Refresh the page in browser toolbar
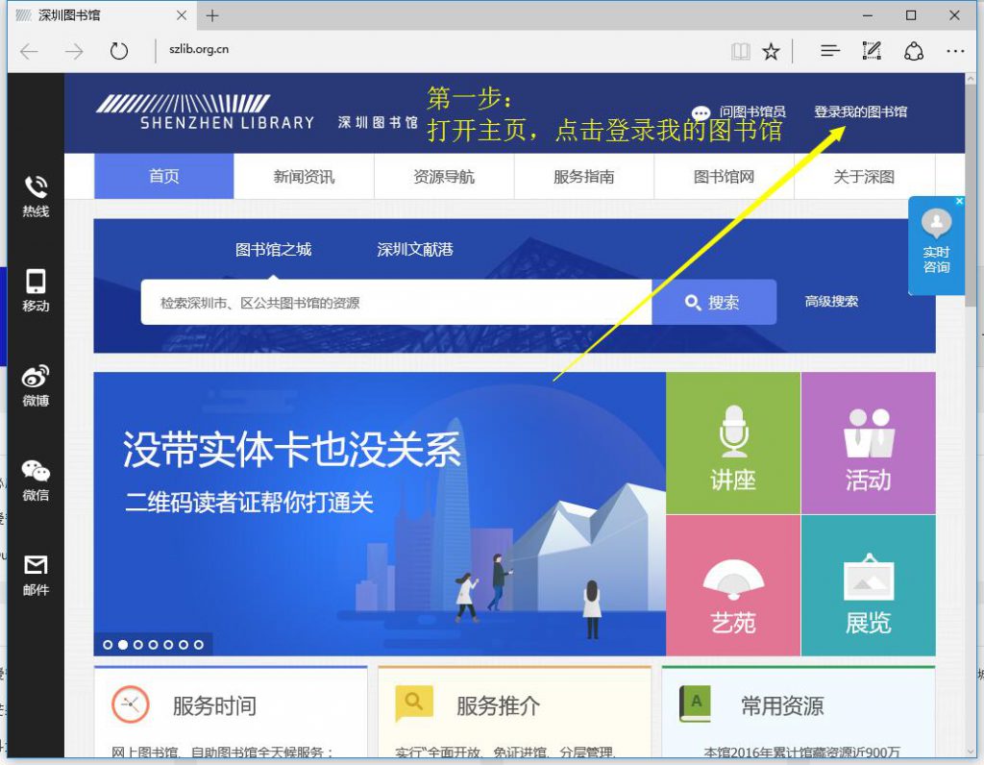 (119, 52)
